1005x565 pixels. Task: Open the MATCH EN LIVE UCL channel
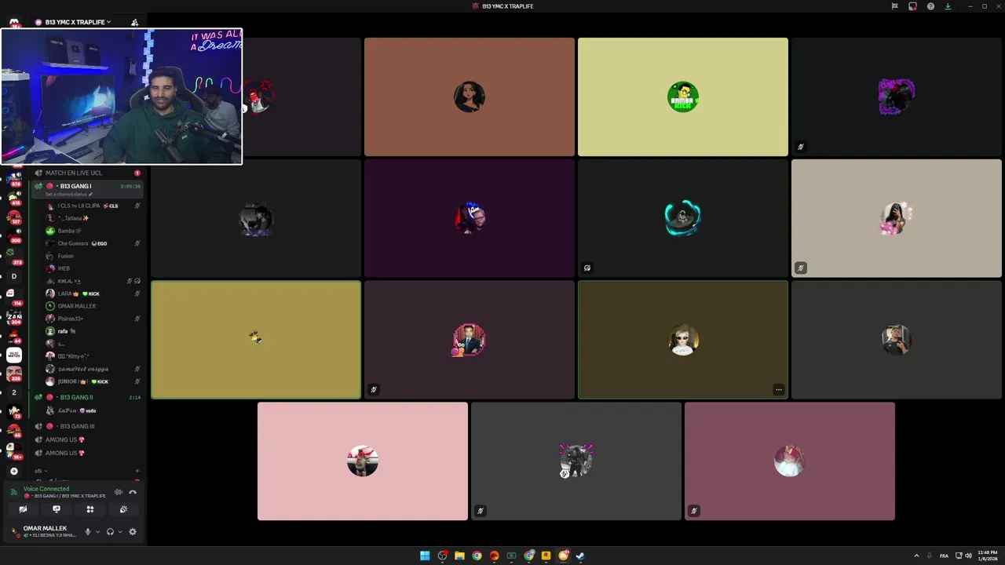coord(87,173)
